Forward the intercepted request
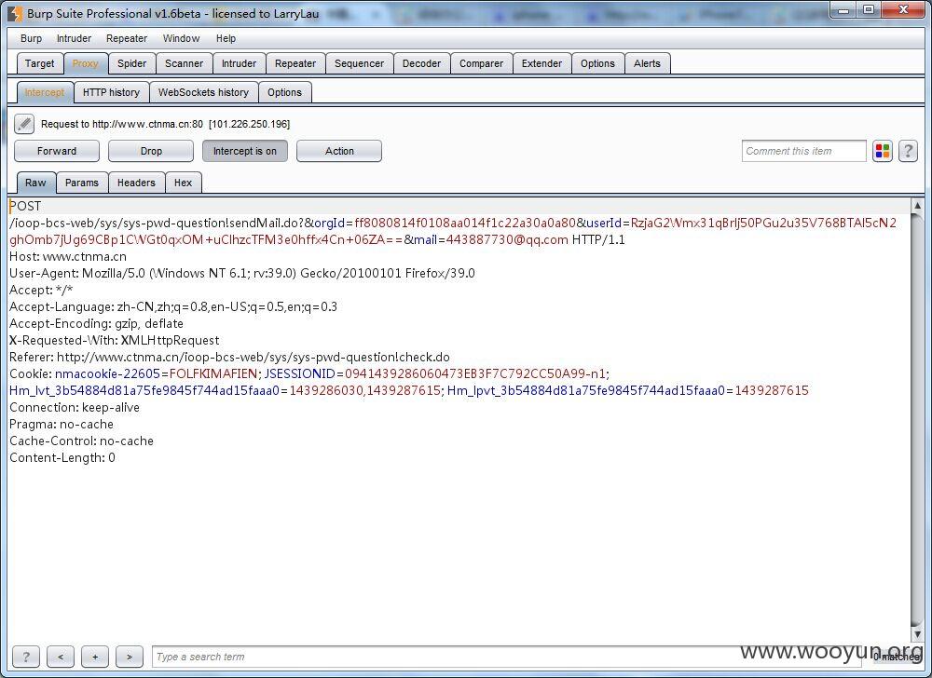The width and height of the screenshot is (932, 678). point(57,151)
